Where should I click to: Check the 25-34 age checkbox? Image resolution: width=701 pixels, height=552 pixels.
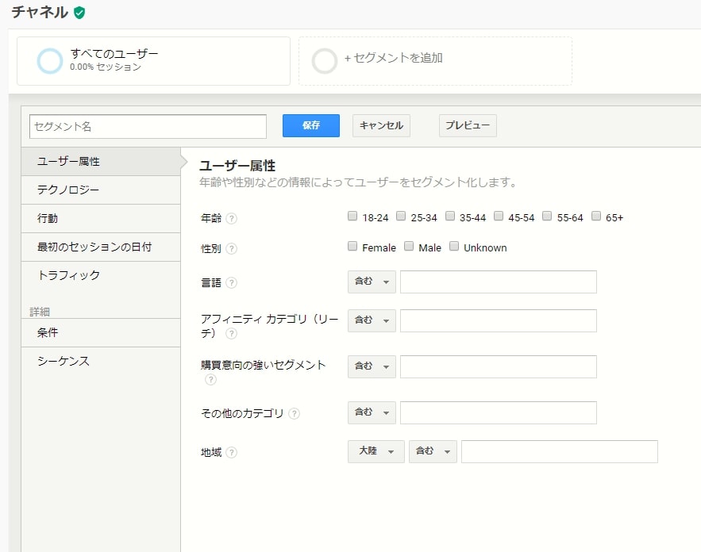[401, 217]
